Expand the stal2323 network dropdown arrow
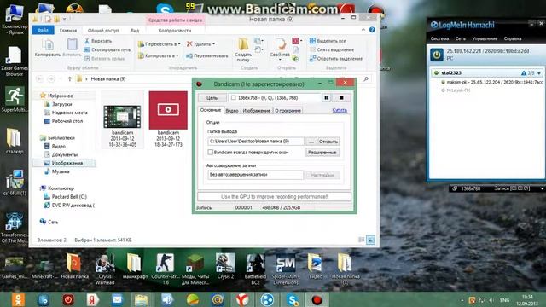The width and height of the screenshot is (546, 307). point(539,73)
